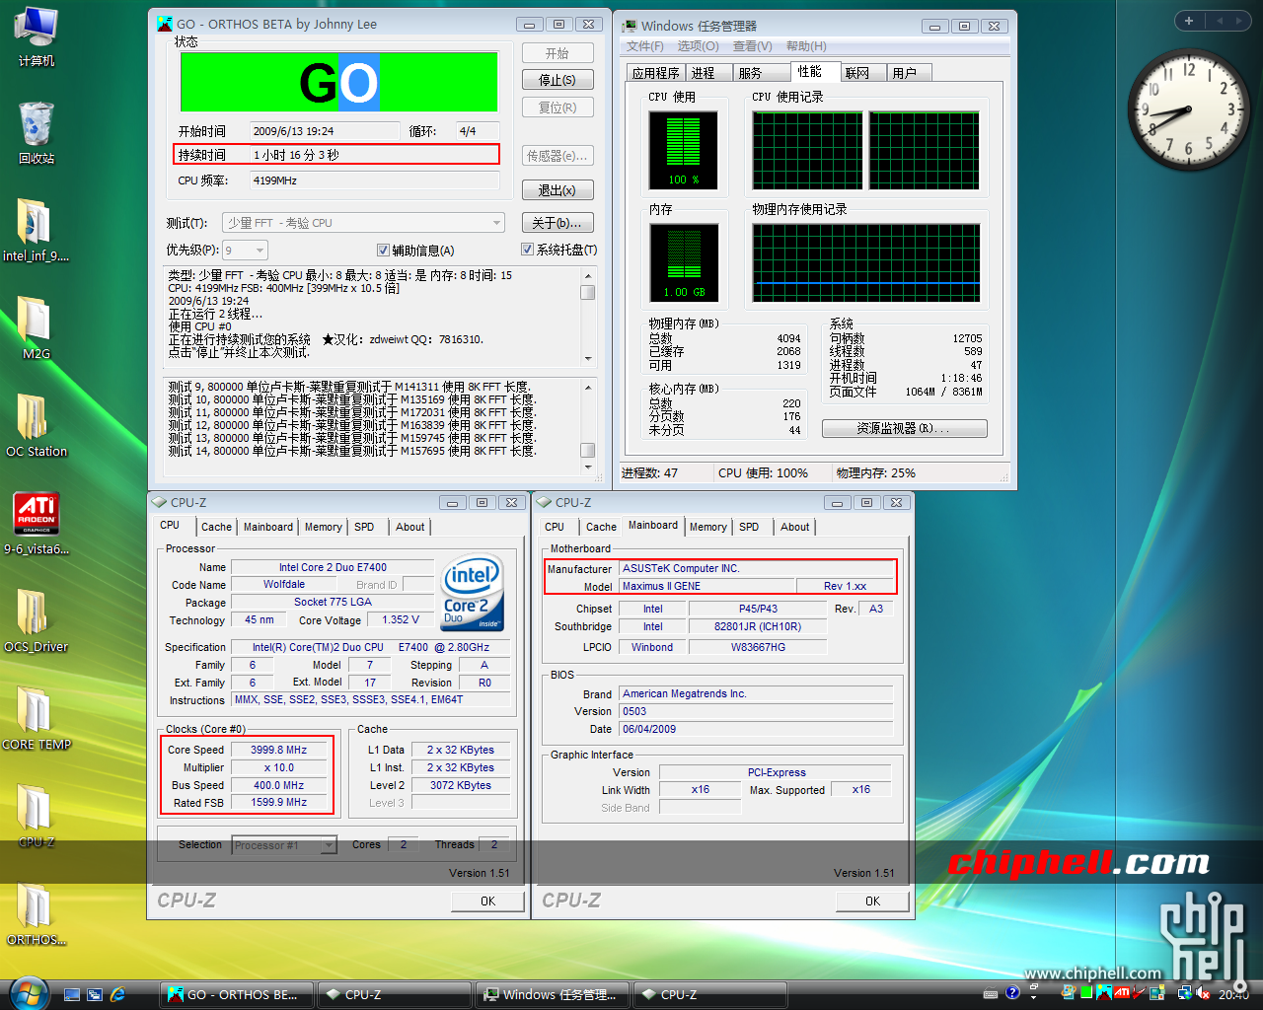Select Cache tab in left CPU-Z window
This screenshot has width=1263, height=1010.
click(217, 528)
